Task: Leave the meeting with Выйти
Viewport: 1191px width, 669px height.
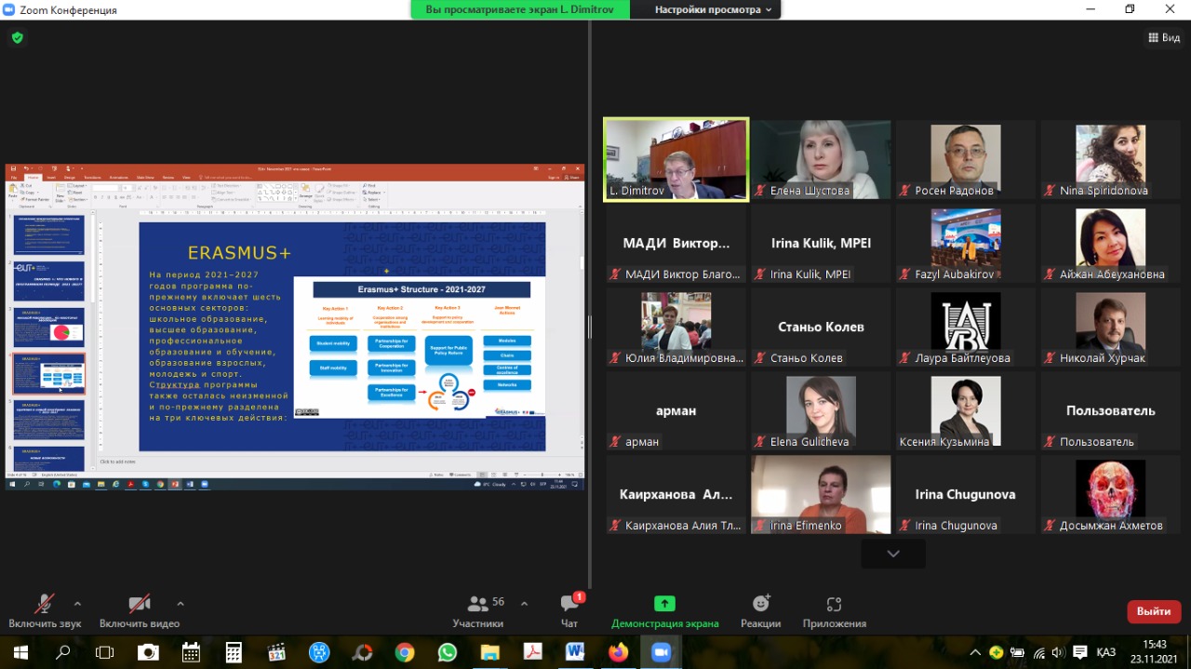Action: pyautogui.click(x=1154, y=611)
